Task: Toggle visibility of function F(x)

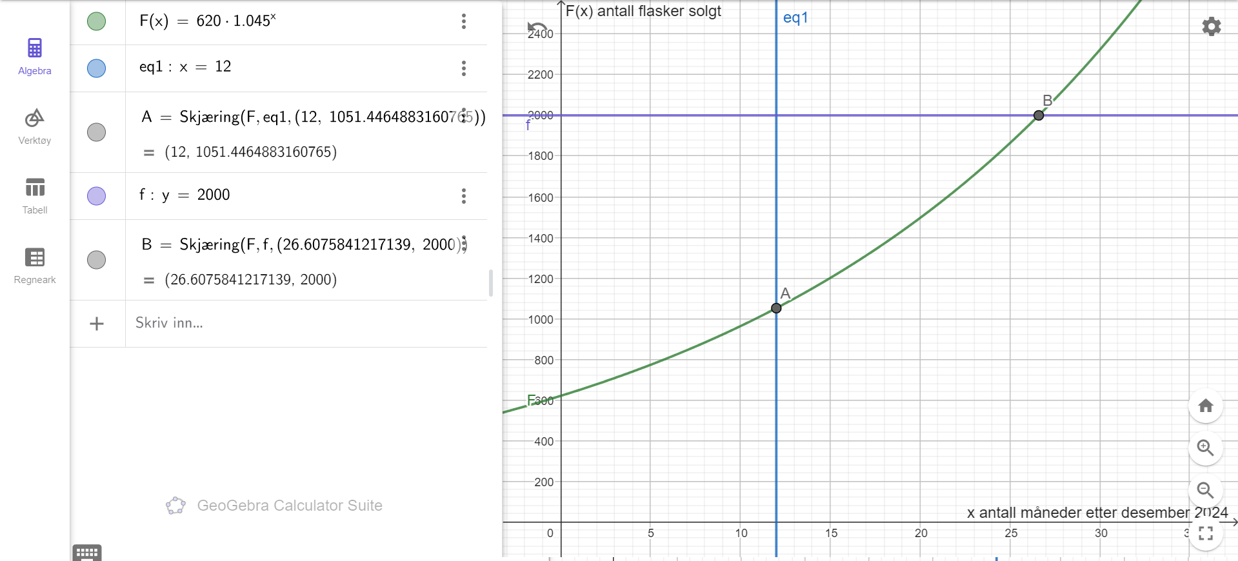Action: coord(96,21)
